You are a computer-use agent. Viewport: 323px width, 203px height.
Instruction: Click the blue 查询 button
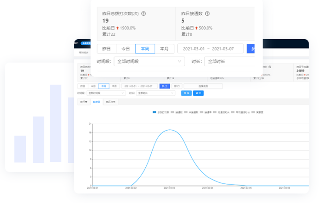click(185, 93)
